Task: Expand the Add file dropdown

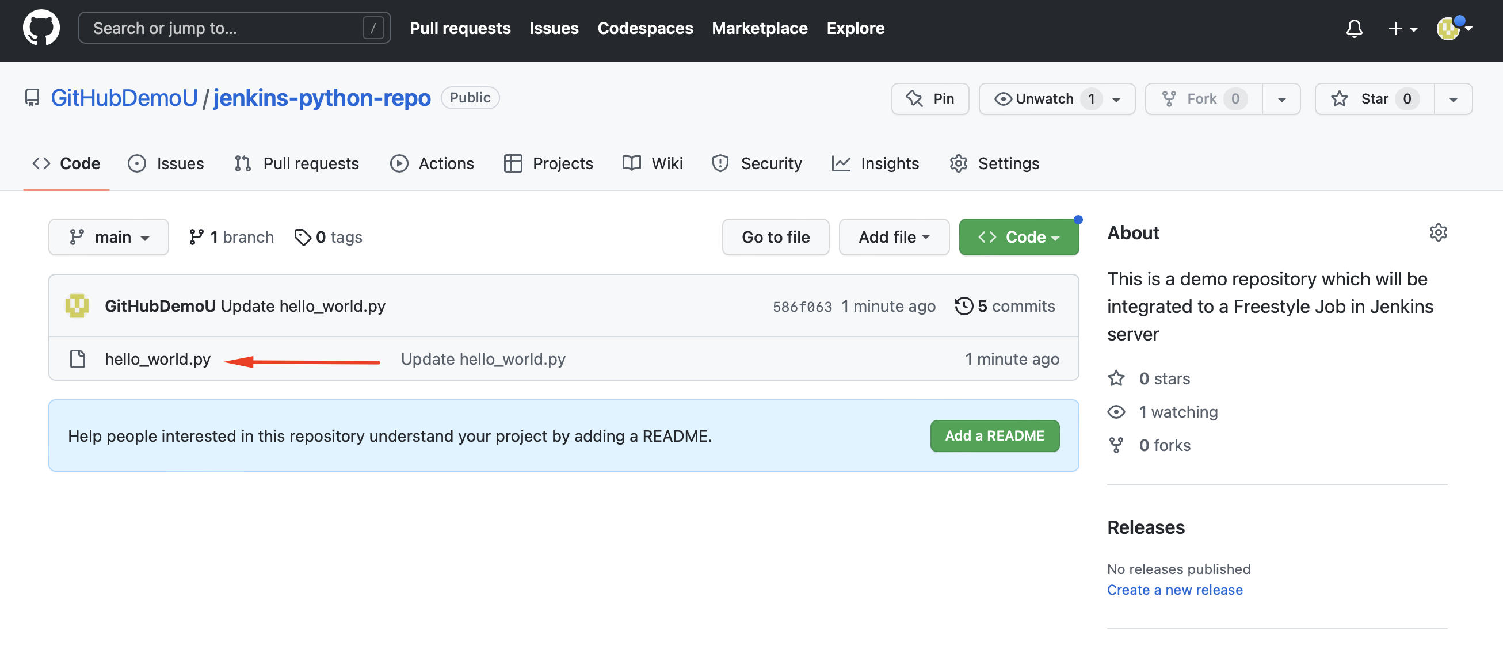Action: point(893,237)
